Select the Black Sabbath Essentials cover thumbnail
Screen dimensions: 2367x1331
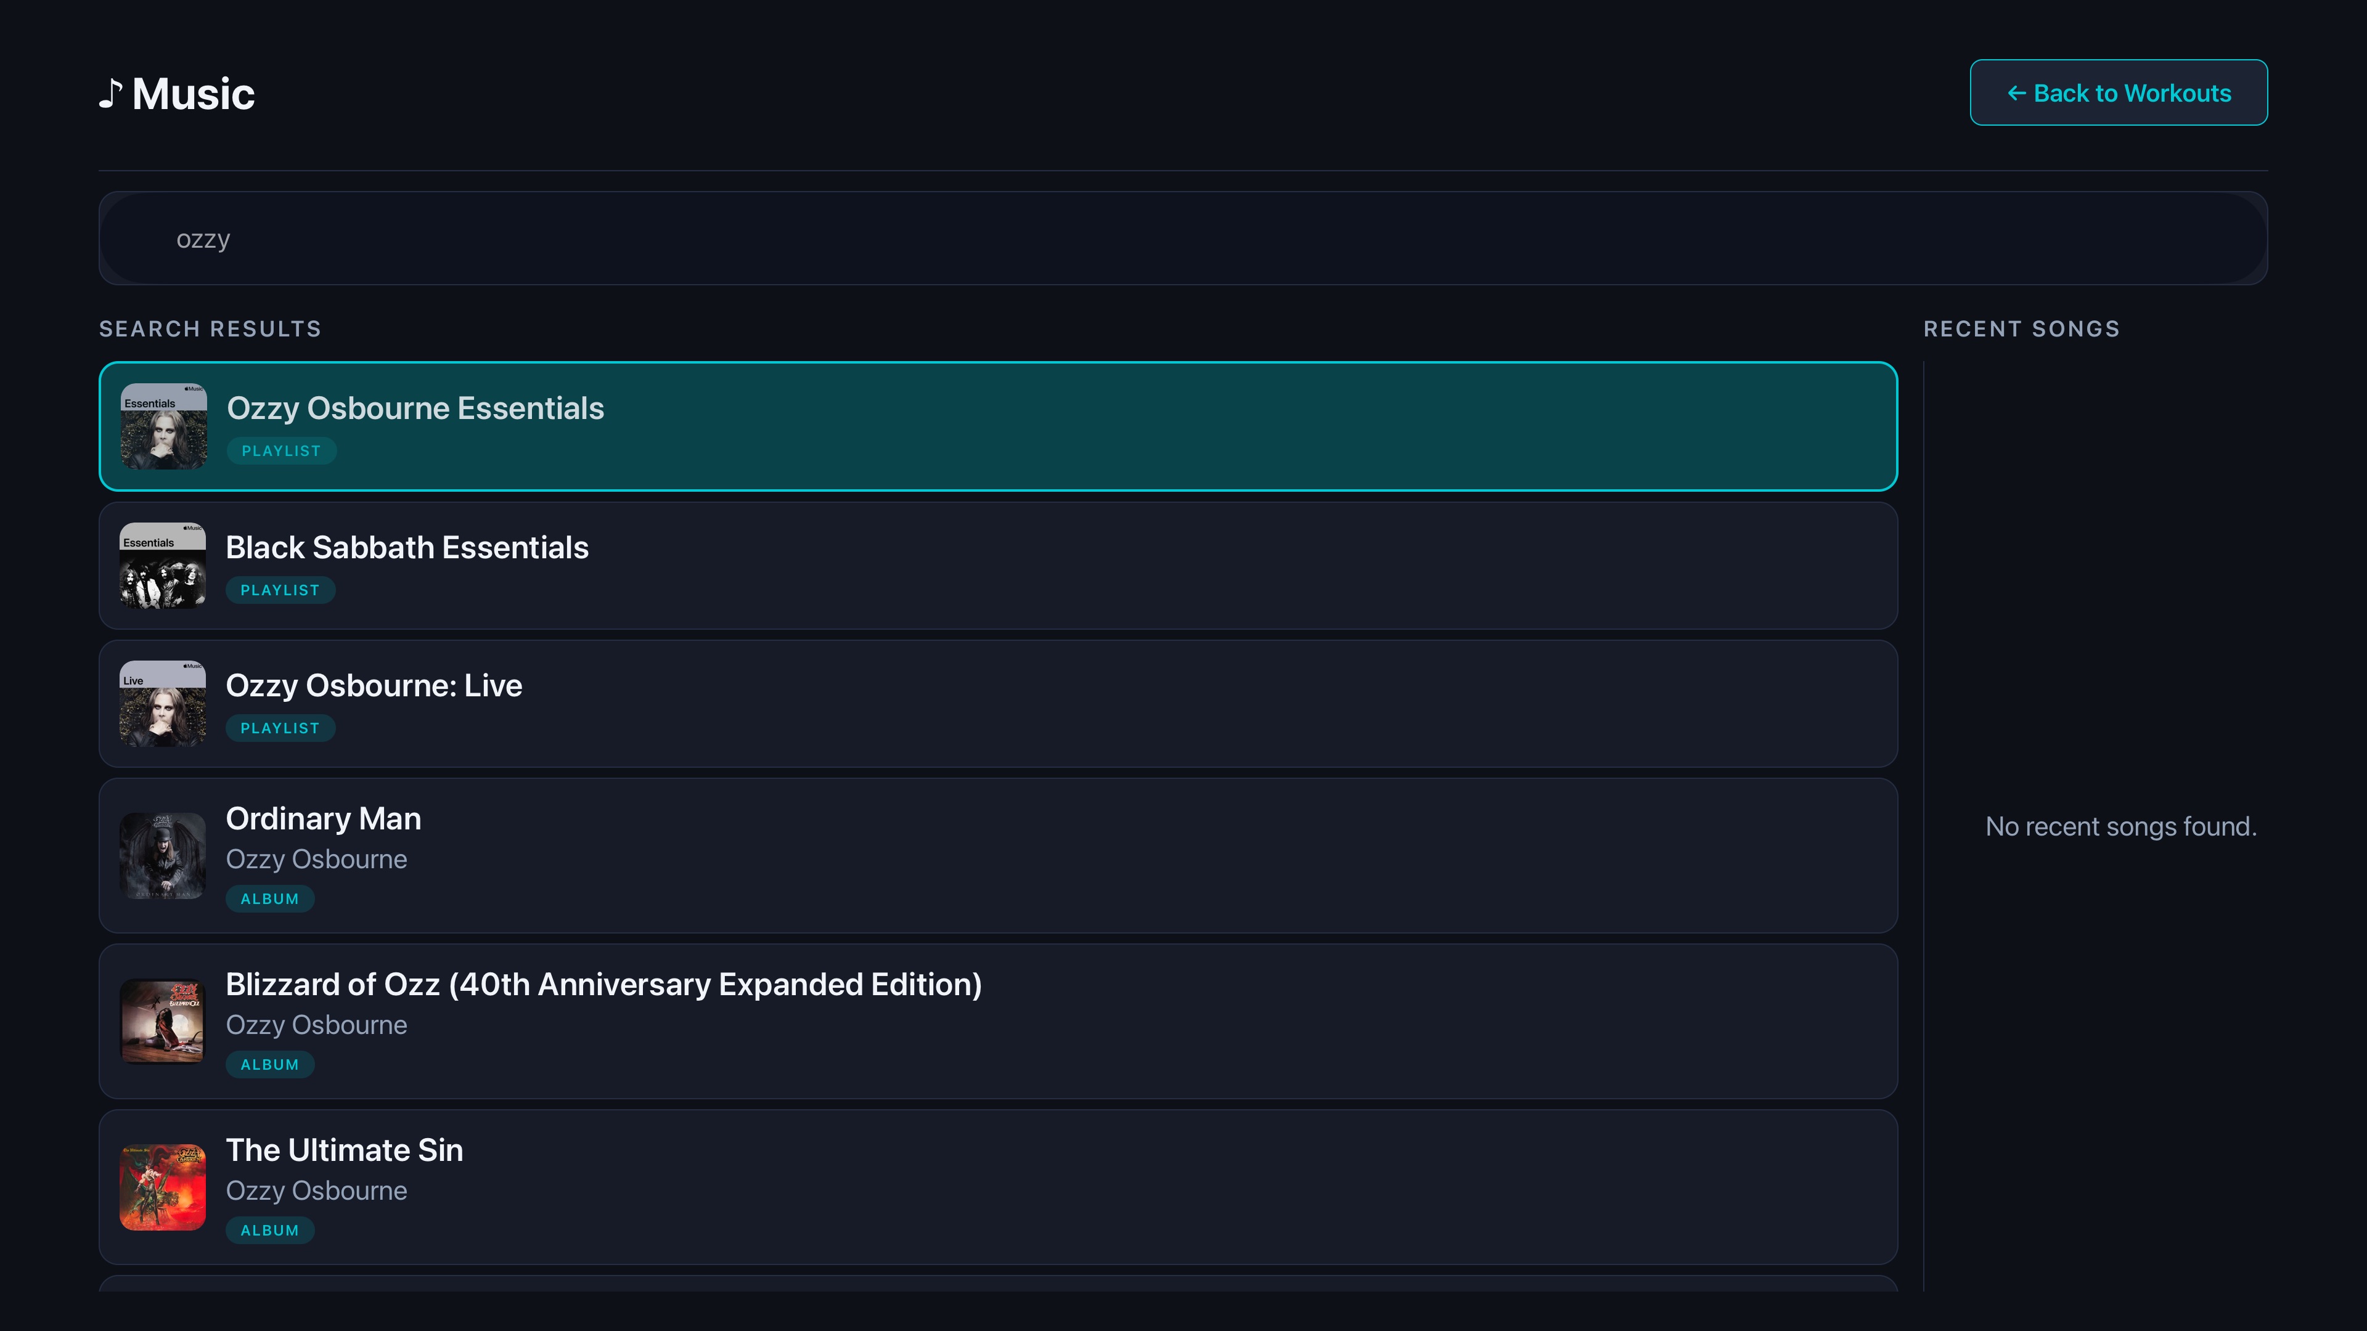tap(163, 566)
